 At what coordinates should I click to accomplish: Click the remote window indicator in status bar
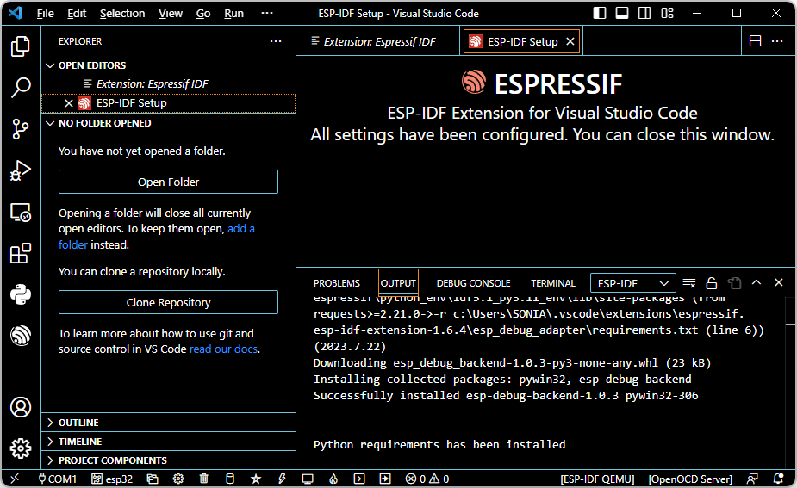coord(15,479)
